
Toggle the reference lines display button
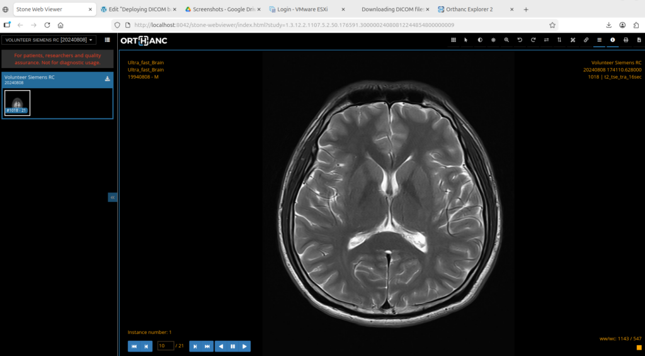(599, 40)
